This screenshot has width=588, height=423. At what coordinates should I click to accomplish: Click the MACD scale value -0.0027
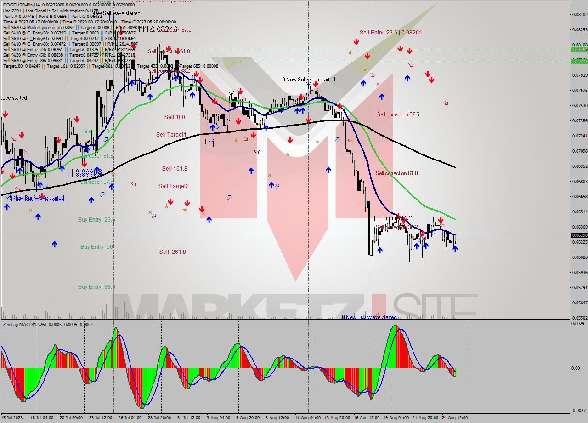578,410
